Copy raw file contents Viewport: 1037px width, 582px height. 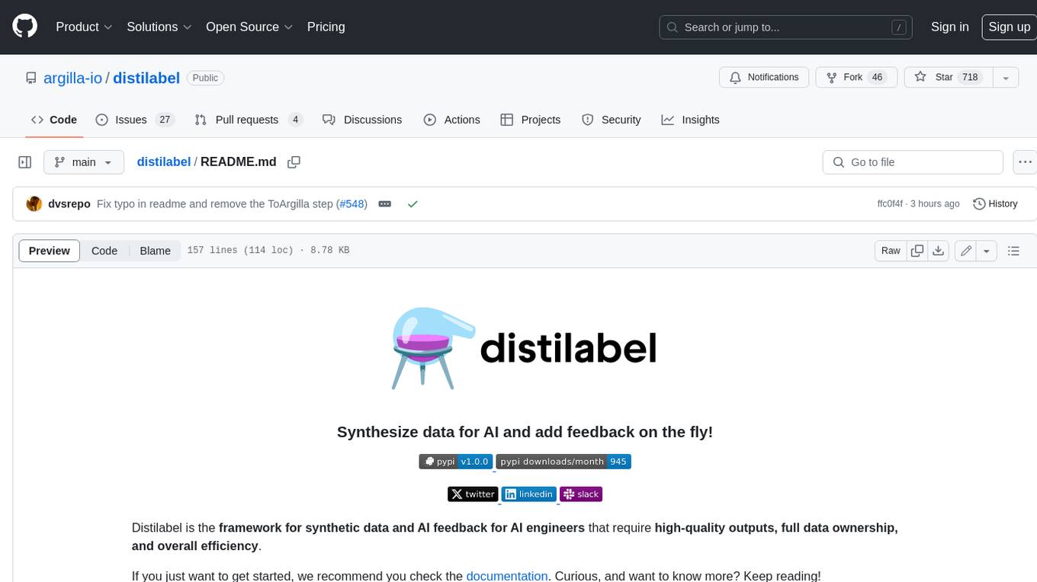click(917, 251)
